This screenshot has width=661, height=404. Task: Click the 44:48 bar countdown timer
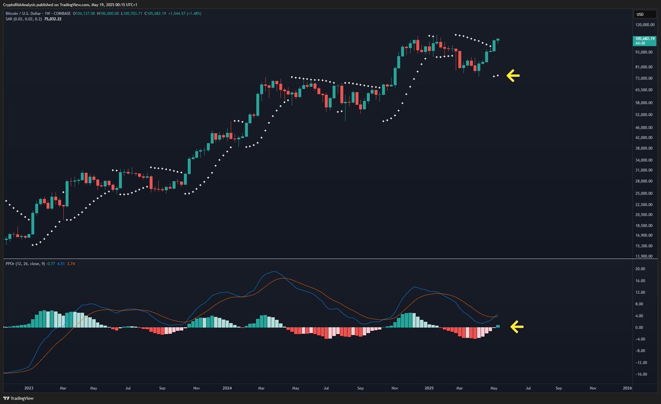pyautogui.click(x=640, y=43)
